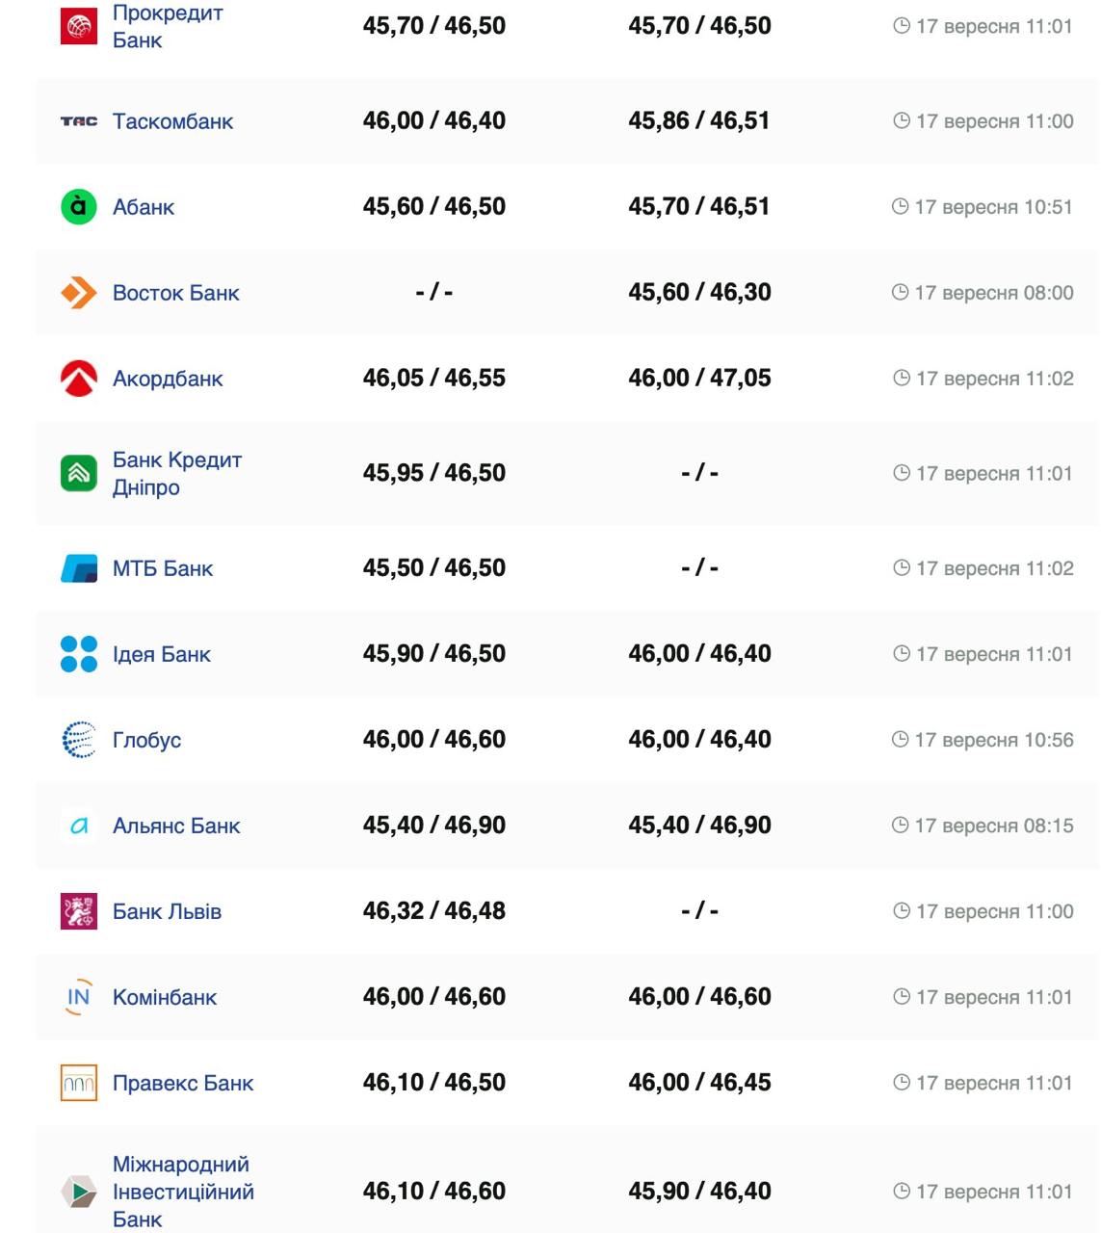Click the Глобус globe logo icon
Screen dimensions: 1101x1233
pyautogui.click(x=78, y=740)
